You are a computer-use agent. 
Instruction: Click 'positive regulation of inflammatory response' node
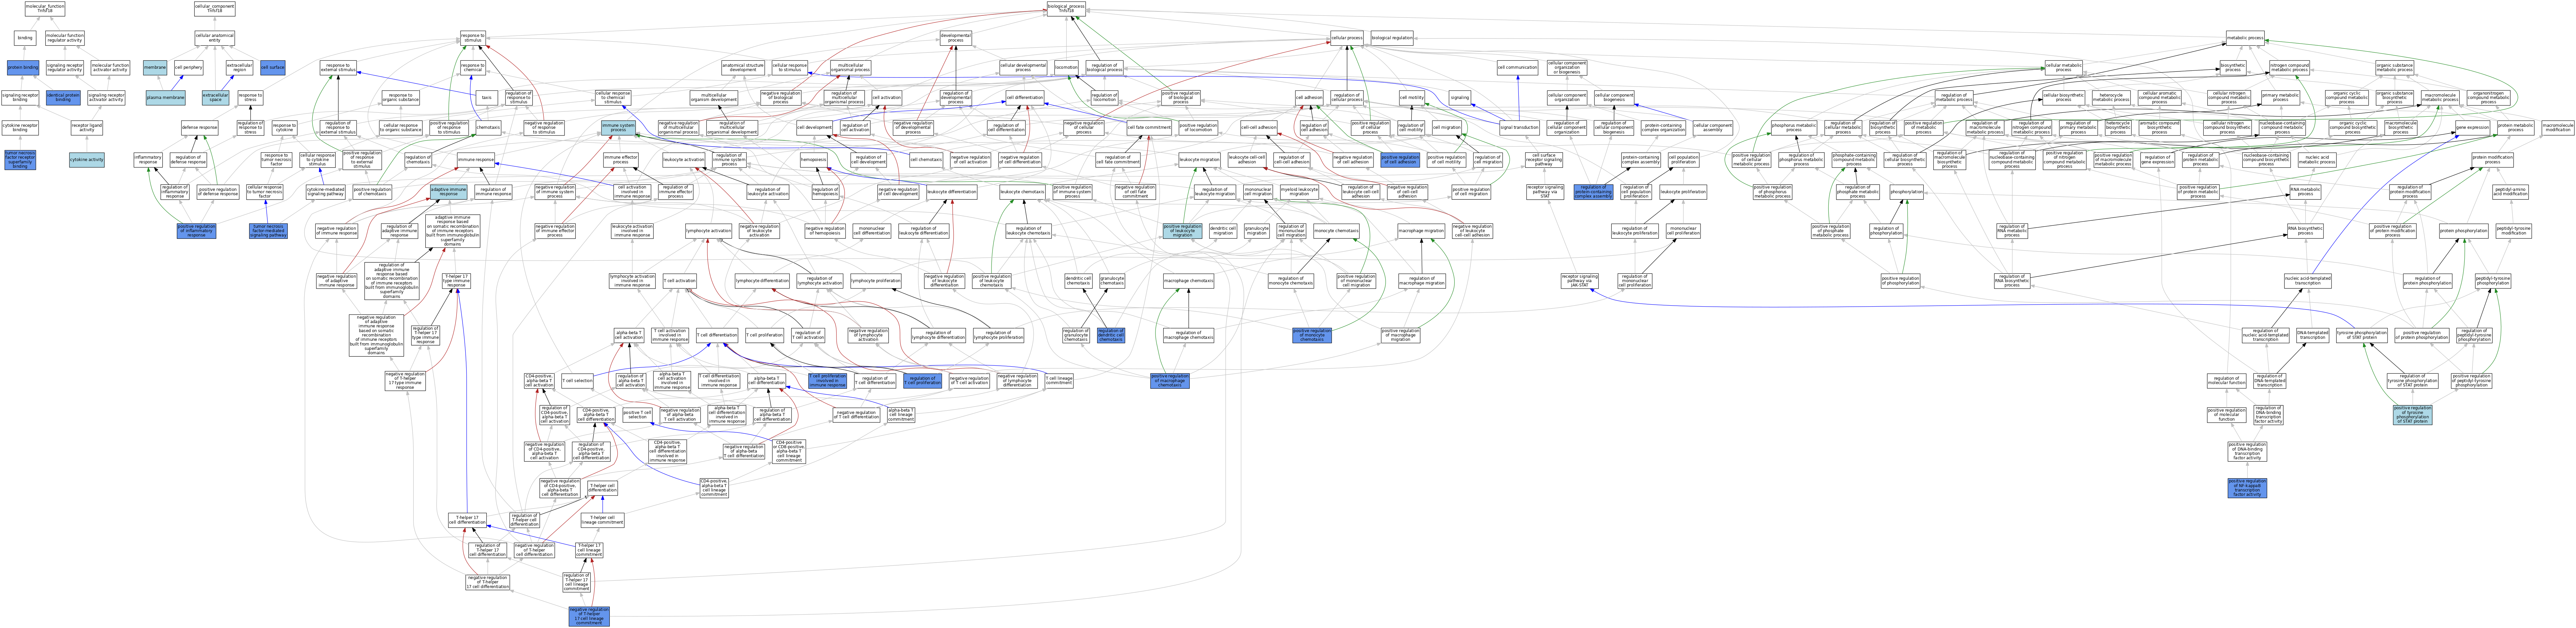click(196, 231)
